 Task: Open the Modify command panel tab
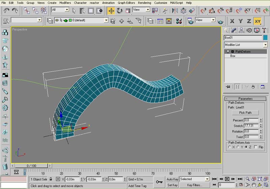point(234,30)
